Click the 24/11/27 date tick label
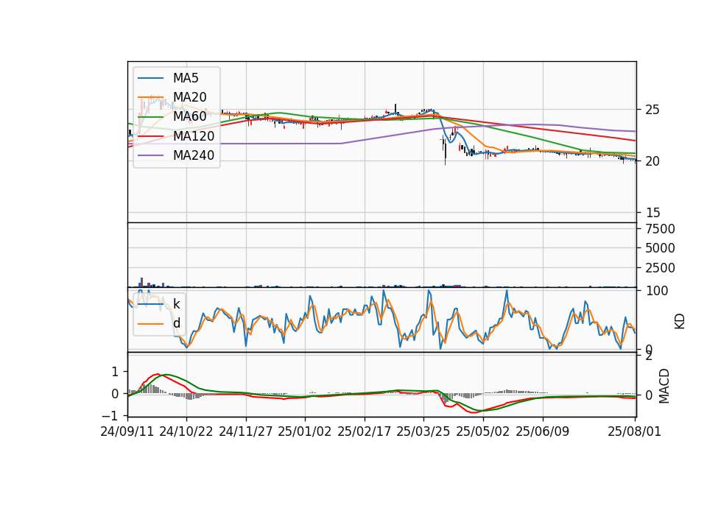Image resolution: width=707 pixels, height=508 pixels. (x=246, y=431)
